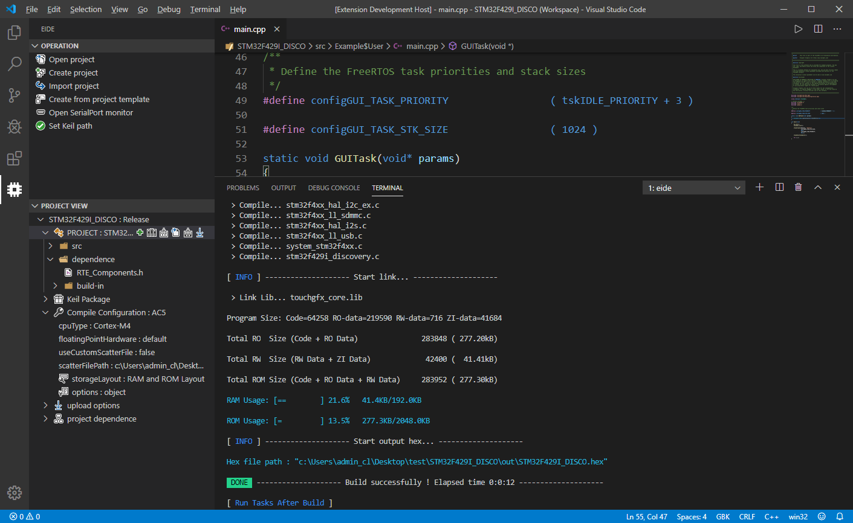The image size is (853, 523).
Task: Close the bottom panel with X
Action: (837, 187)
